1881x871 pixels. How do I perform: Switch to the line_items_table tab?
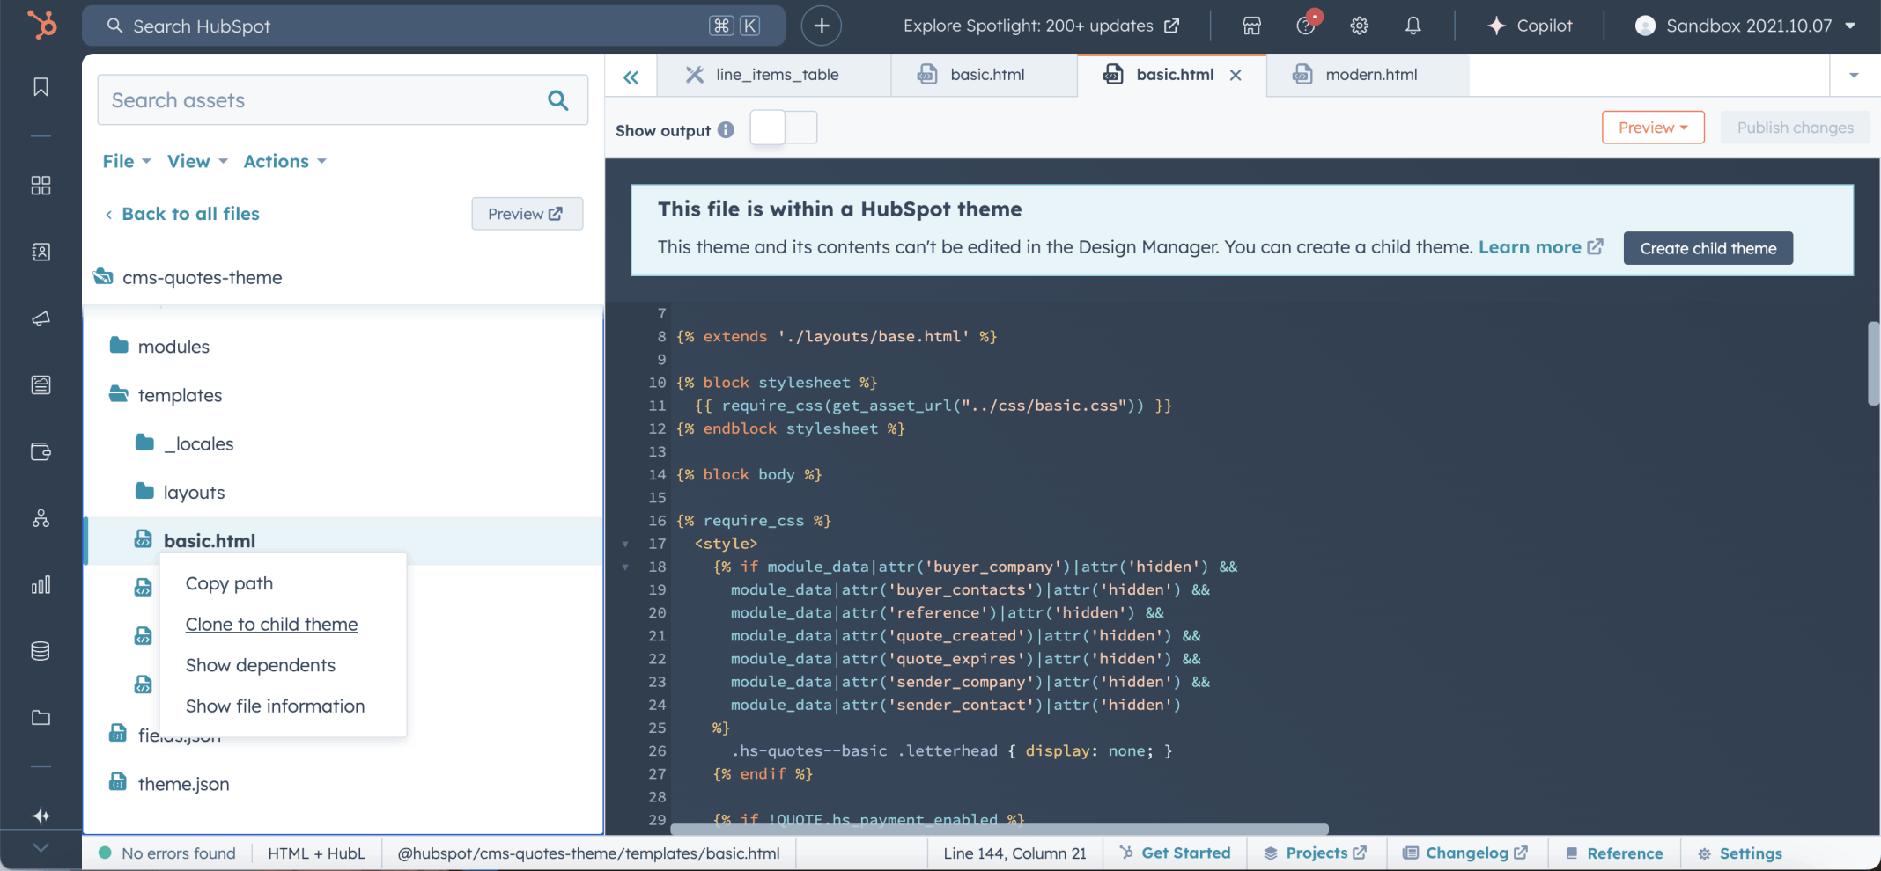[x=774, y=75]
